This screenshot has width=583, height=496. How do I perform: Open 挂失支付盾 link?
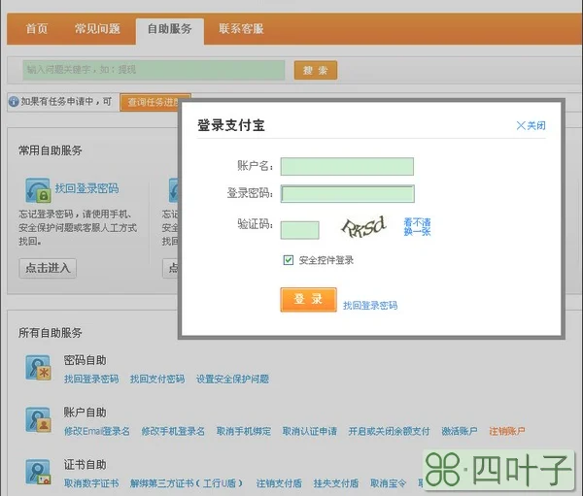click(336, 483)
